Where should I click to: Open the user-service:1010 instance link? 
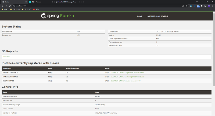point(126,81)
